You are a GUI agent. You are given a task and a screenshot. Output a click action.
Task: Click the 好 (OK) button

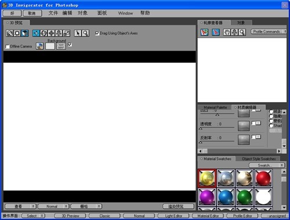[x=12, y=13]
